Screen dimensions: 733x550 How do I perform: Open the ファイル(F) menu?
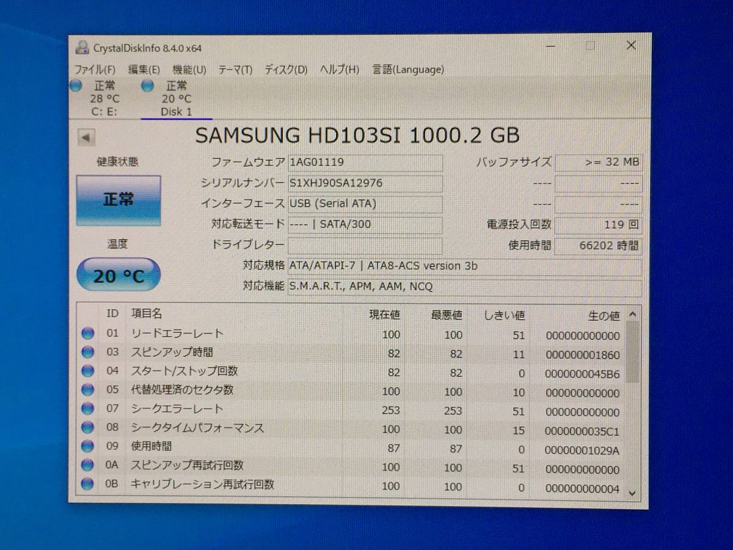tap(95, 70)
